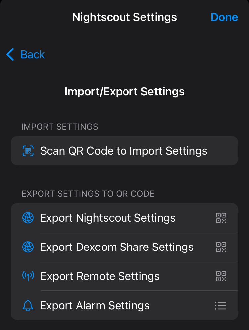Select the globe icon next to Export Nightscout Settings
Image resolution: width=249 pixels, height=330 pixels.
tap(28, 218)
